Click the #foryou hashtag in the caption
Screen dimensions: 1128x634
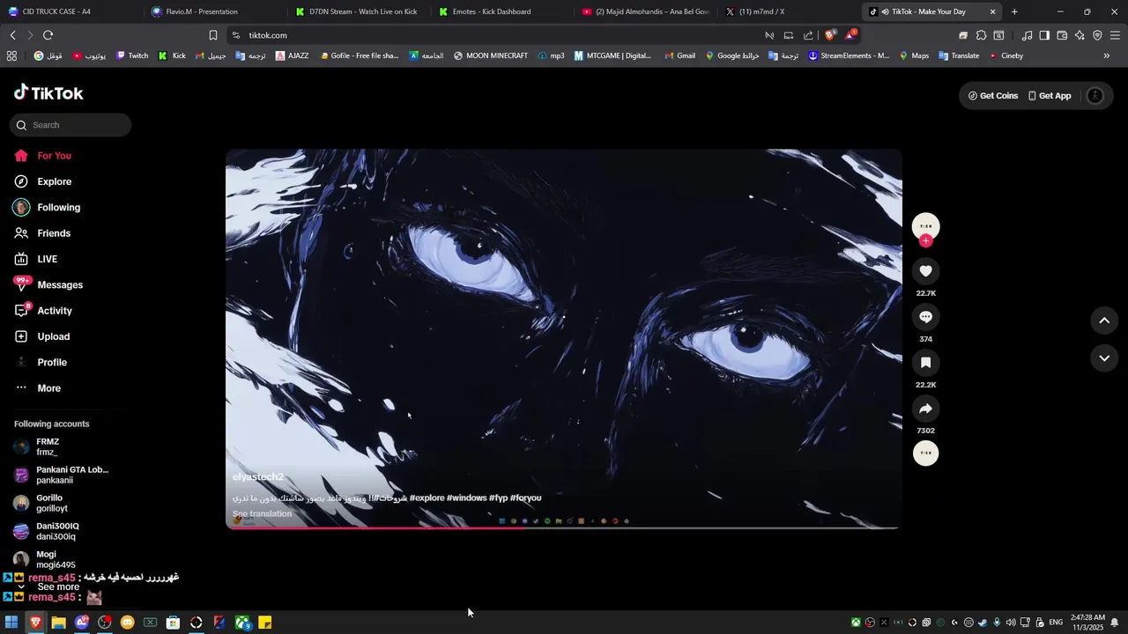click(526, 498)
